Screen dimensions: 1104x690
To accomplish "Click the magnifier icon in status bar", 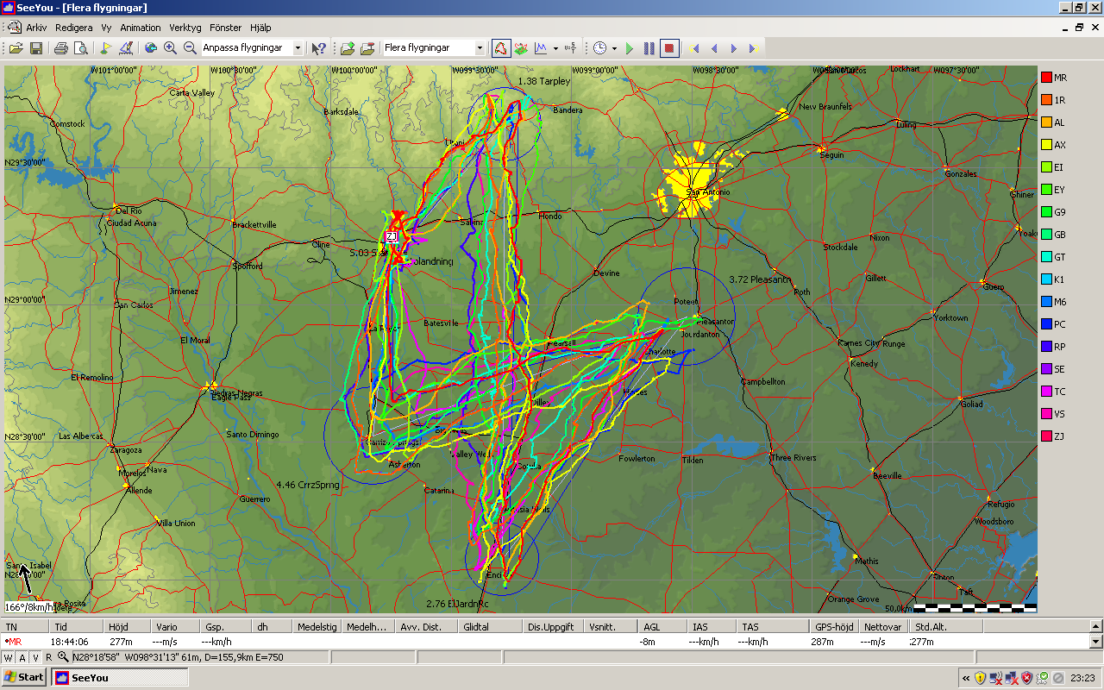I will 63,657.
